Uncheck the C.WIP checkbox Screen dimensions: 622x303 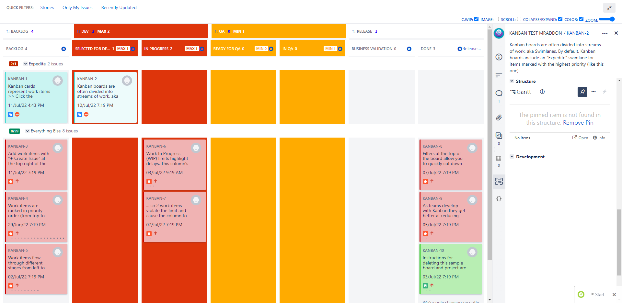(x=476, y=19)
